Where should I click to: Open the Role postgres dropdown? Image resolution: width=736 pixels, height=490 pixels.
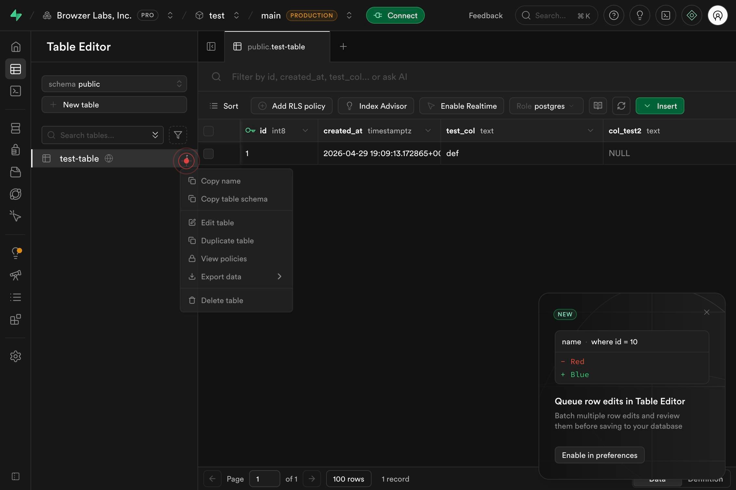pyautogui.click(x=546, y=106)
